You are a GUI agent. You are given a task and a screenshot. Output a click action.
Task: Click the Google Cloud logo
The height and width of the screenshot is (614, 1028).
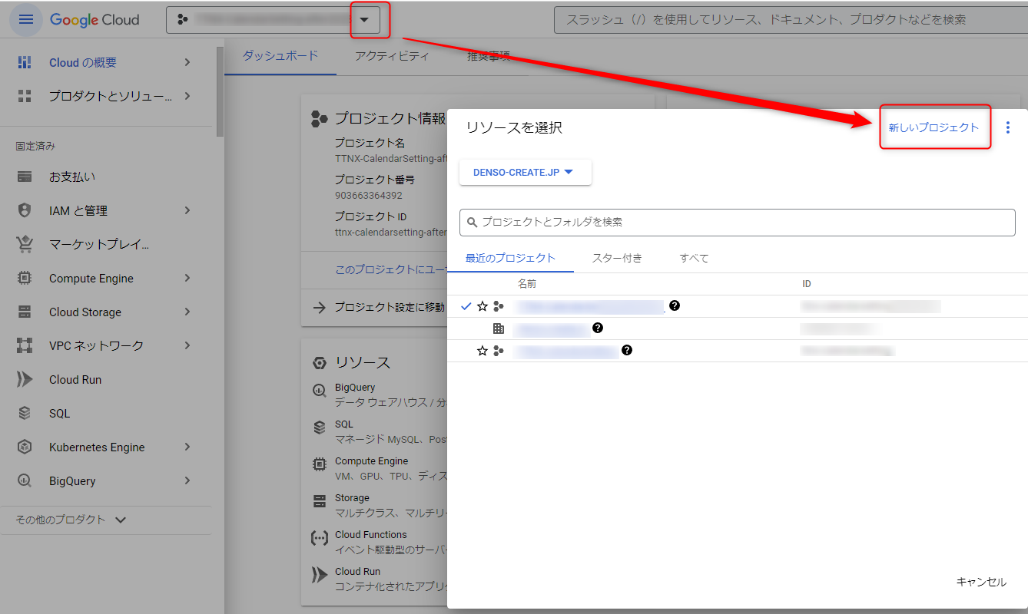(95, 20)
